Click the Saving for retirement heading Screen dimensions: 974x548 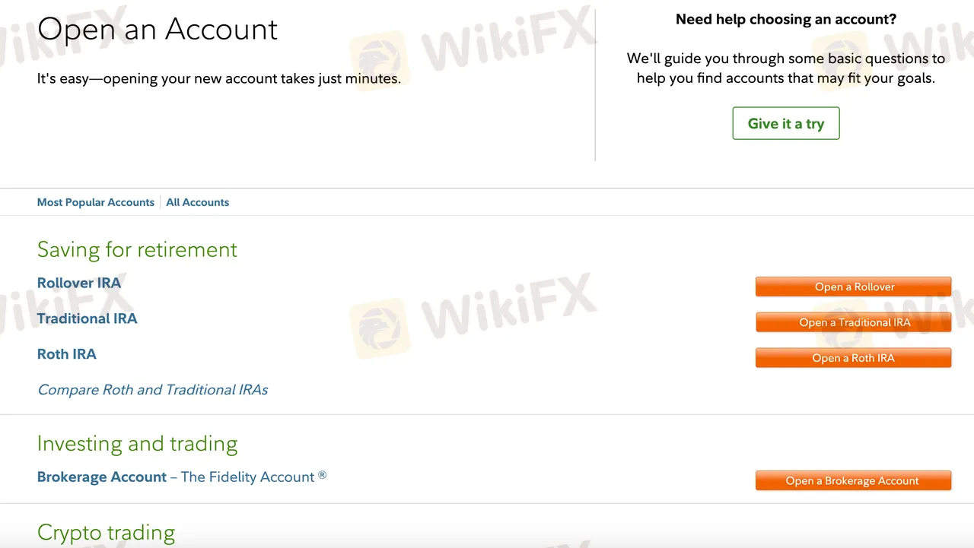point(137,250)
